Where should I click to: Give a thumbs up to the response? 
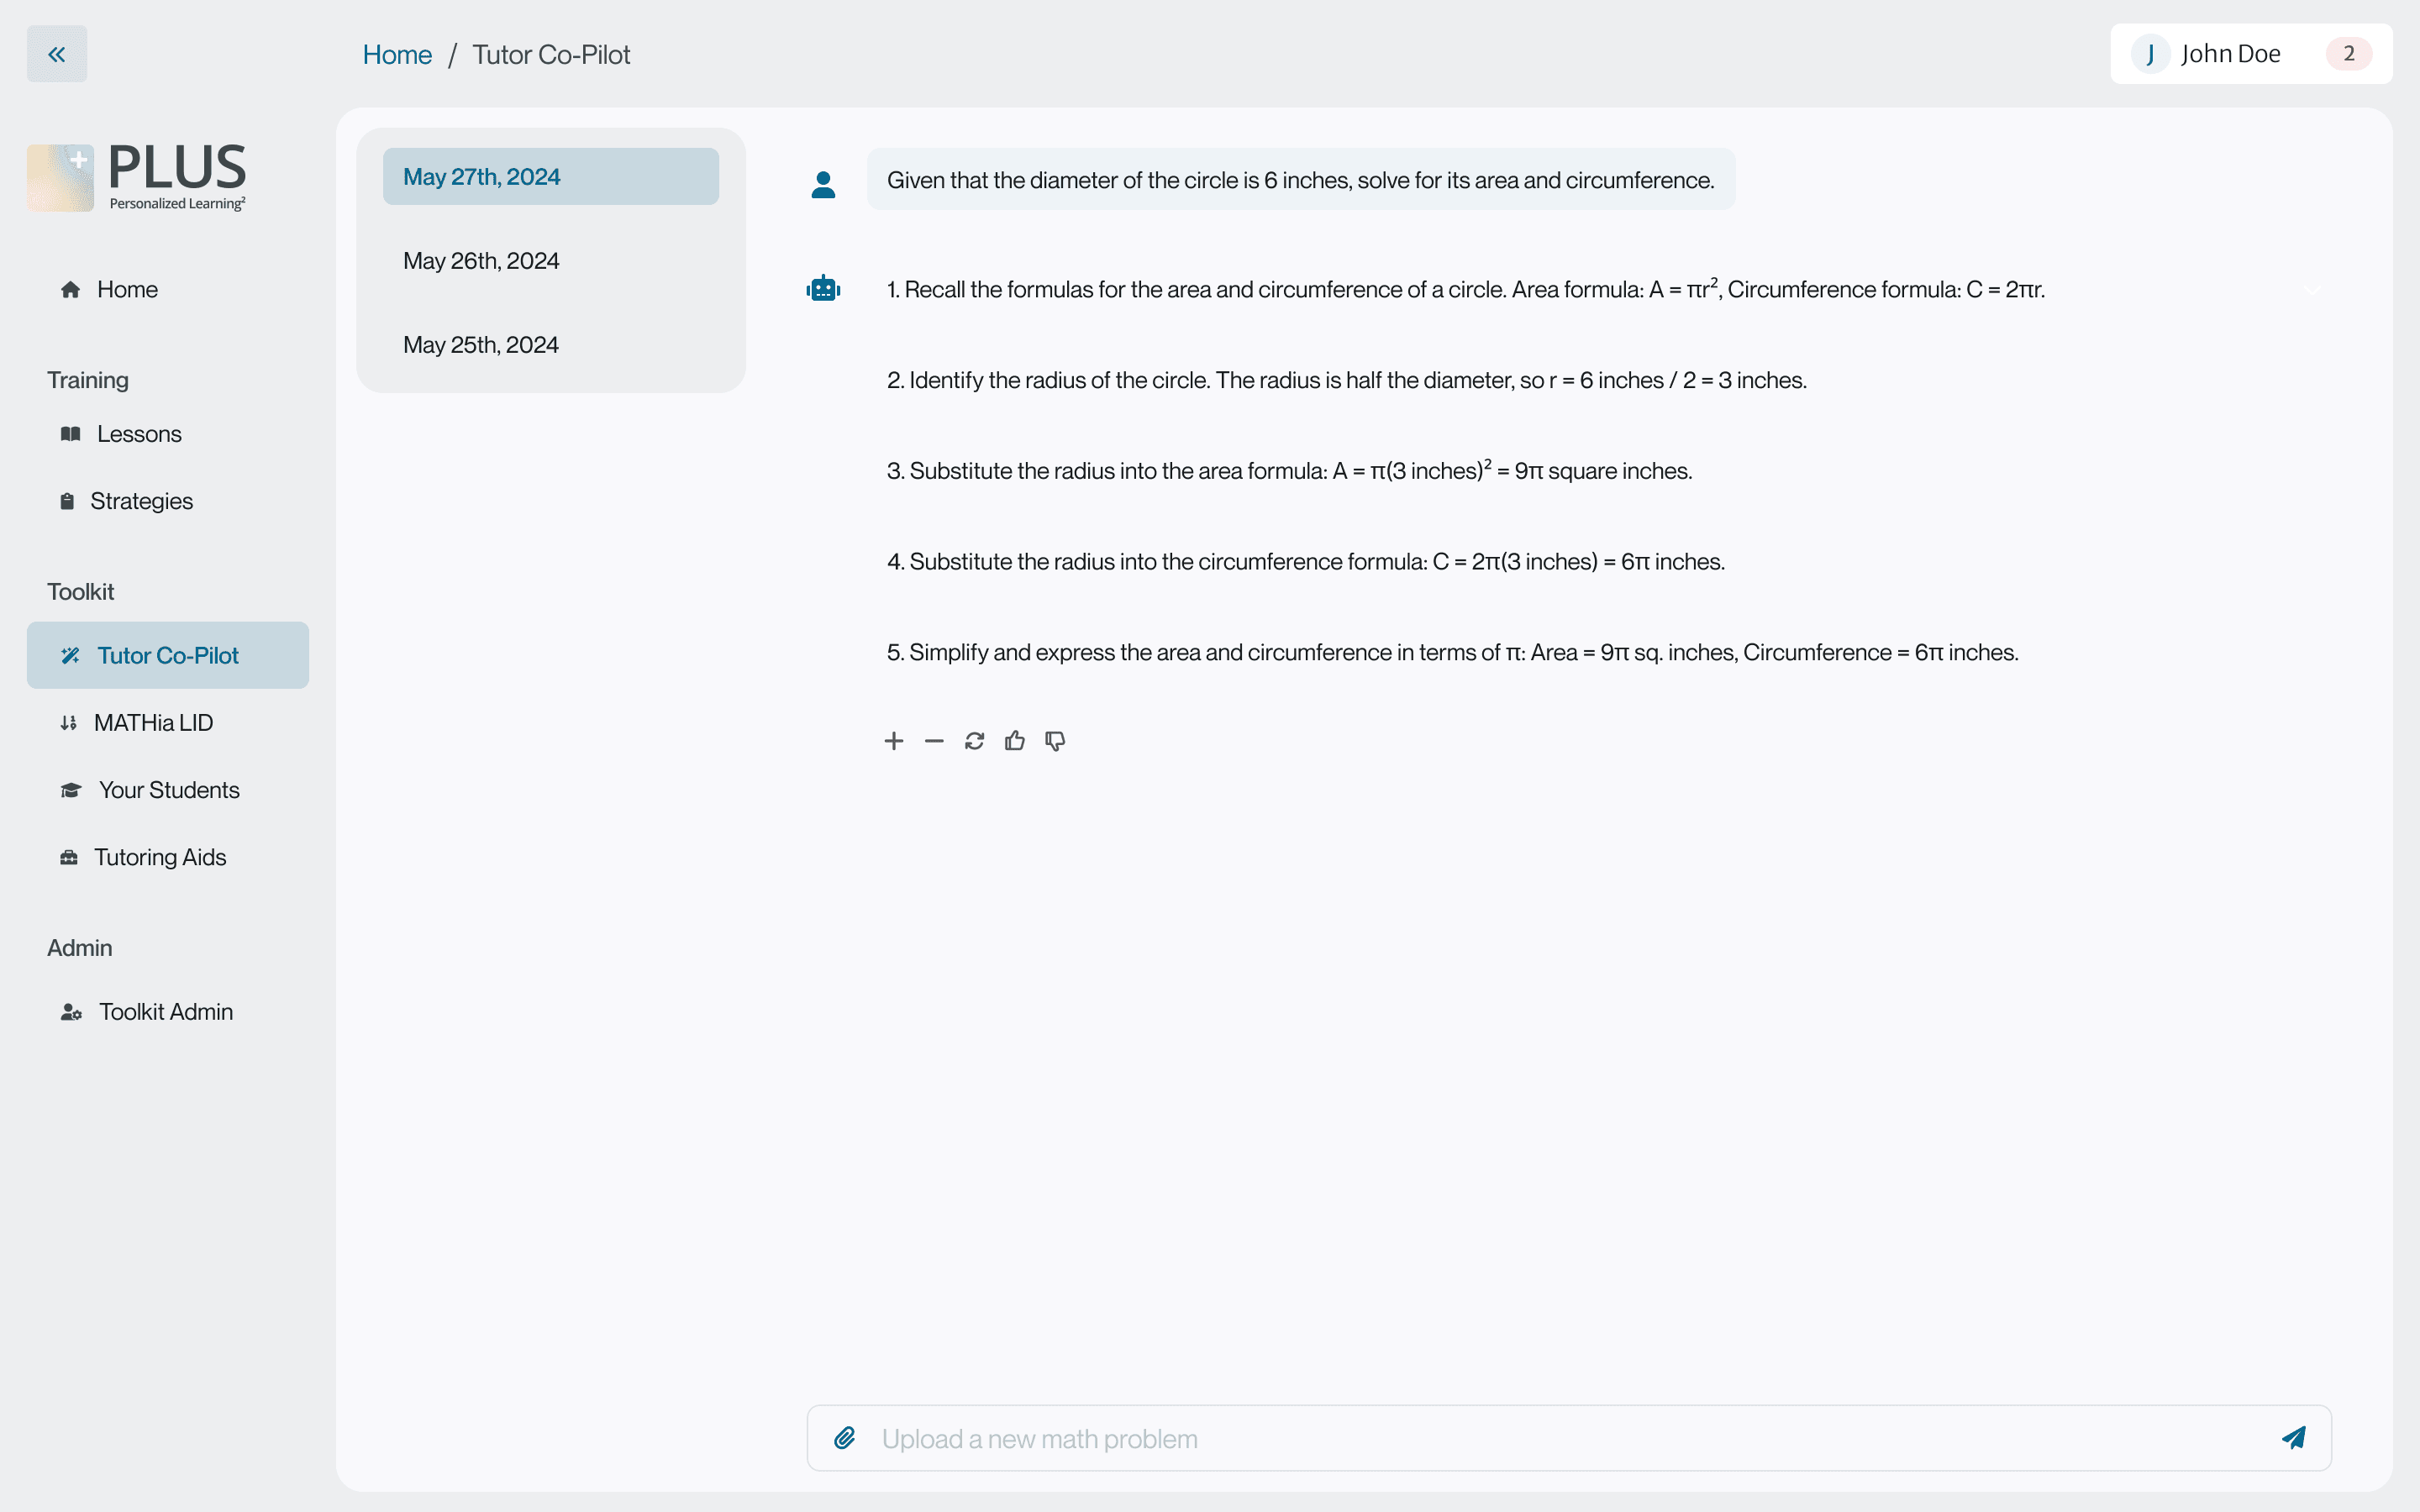click(x=1014, y=741)
